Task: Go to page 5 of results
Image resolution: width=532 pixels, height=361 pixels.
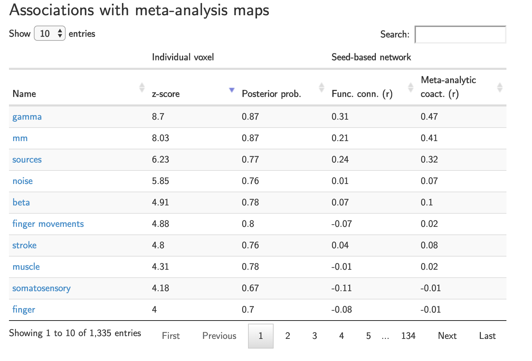Action: (x=368, y=336)
